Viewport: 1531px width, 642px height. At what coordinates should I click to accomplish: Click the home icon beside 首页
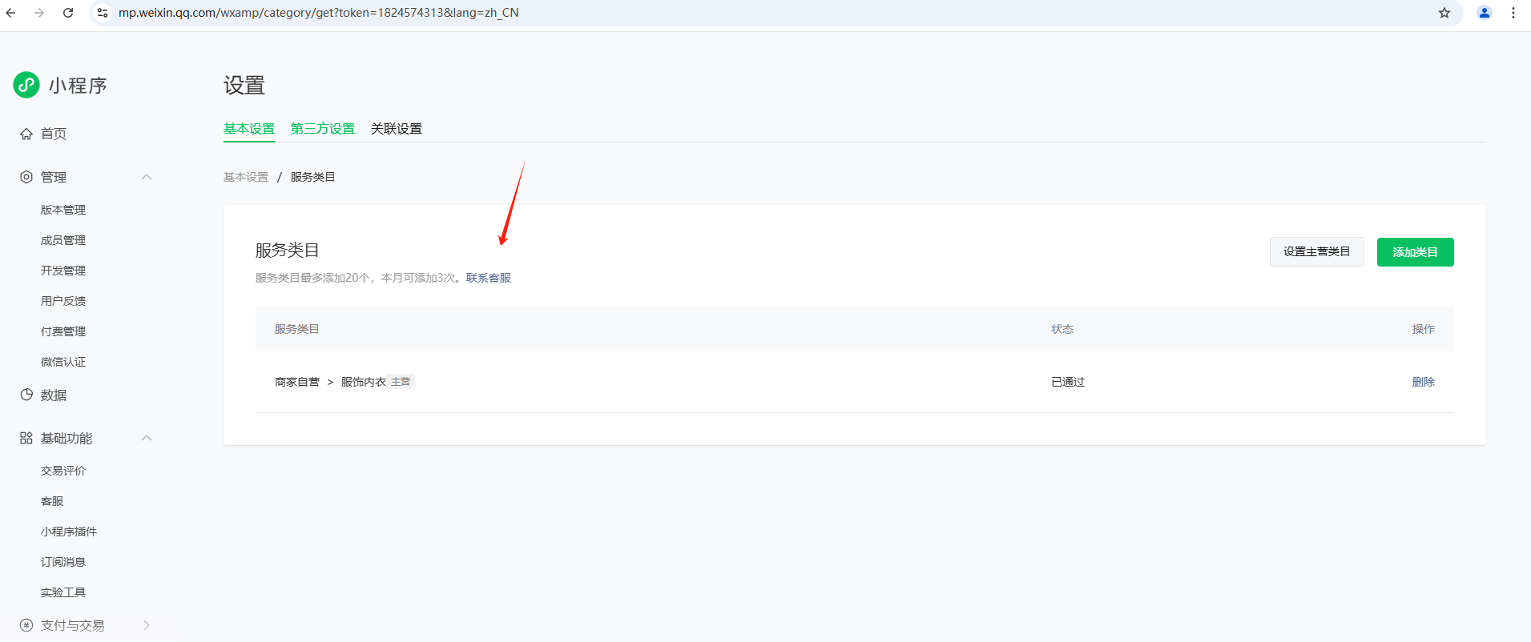[26, 134]
